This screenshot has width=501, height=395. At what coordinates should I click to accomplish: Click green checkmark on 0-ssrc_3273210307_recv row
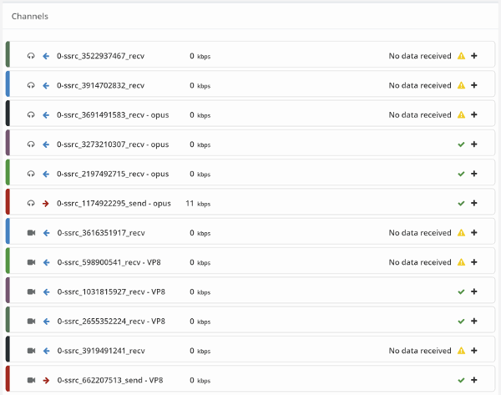[461, 144]
